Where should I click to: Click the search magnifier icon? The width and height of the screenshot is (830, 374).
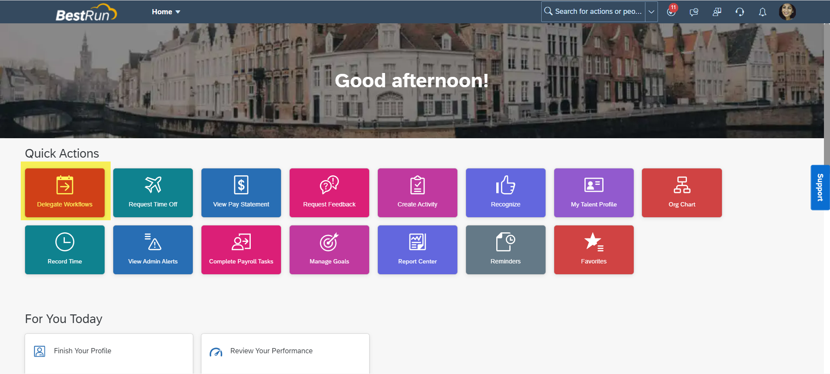(x=548, y=11)
